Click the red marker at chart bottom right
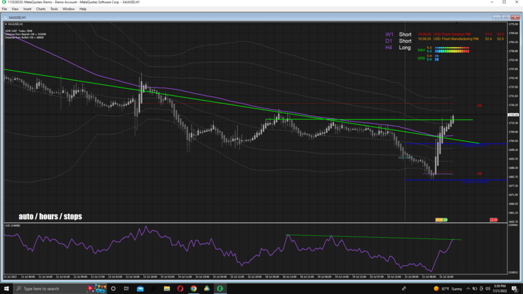 tap(494, 220)
